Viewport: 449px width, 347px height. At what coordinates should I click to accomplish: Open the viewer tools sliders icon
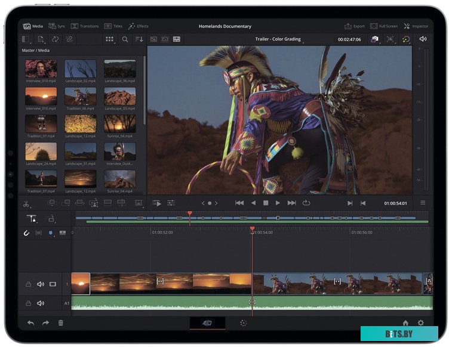171,203
